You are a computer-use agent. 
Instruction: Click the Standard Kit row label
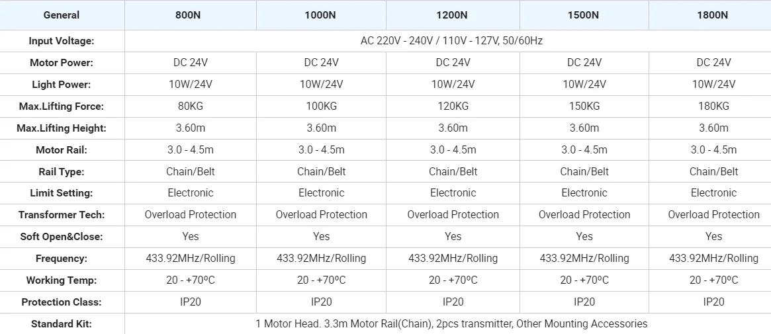coord(62,324)
